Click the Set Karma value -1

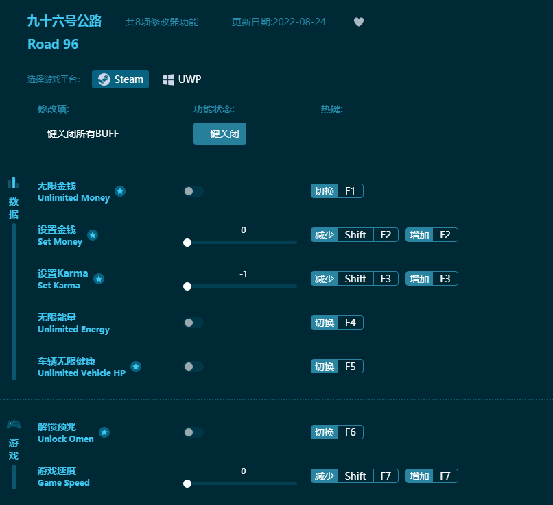[x=244, y=273]
